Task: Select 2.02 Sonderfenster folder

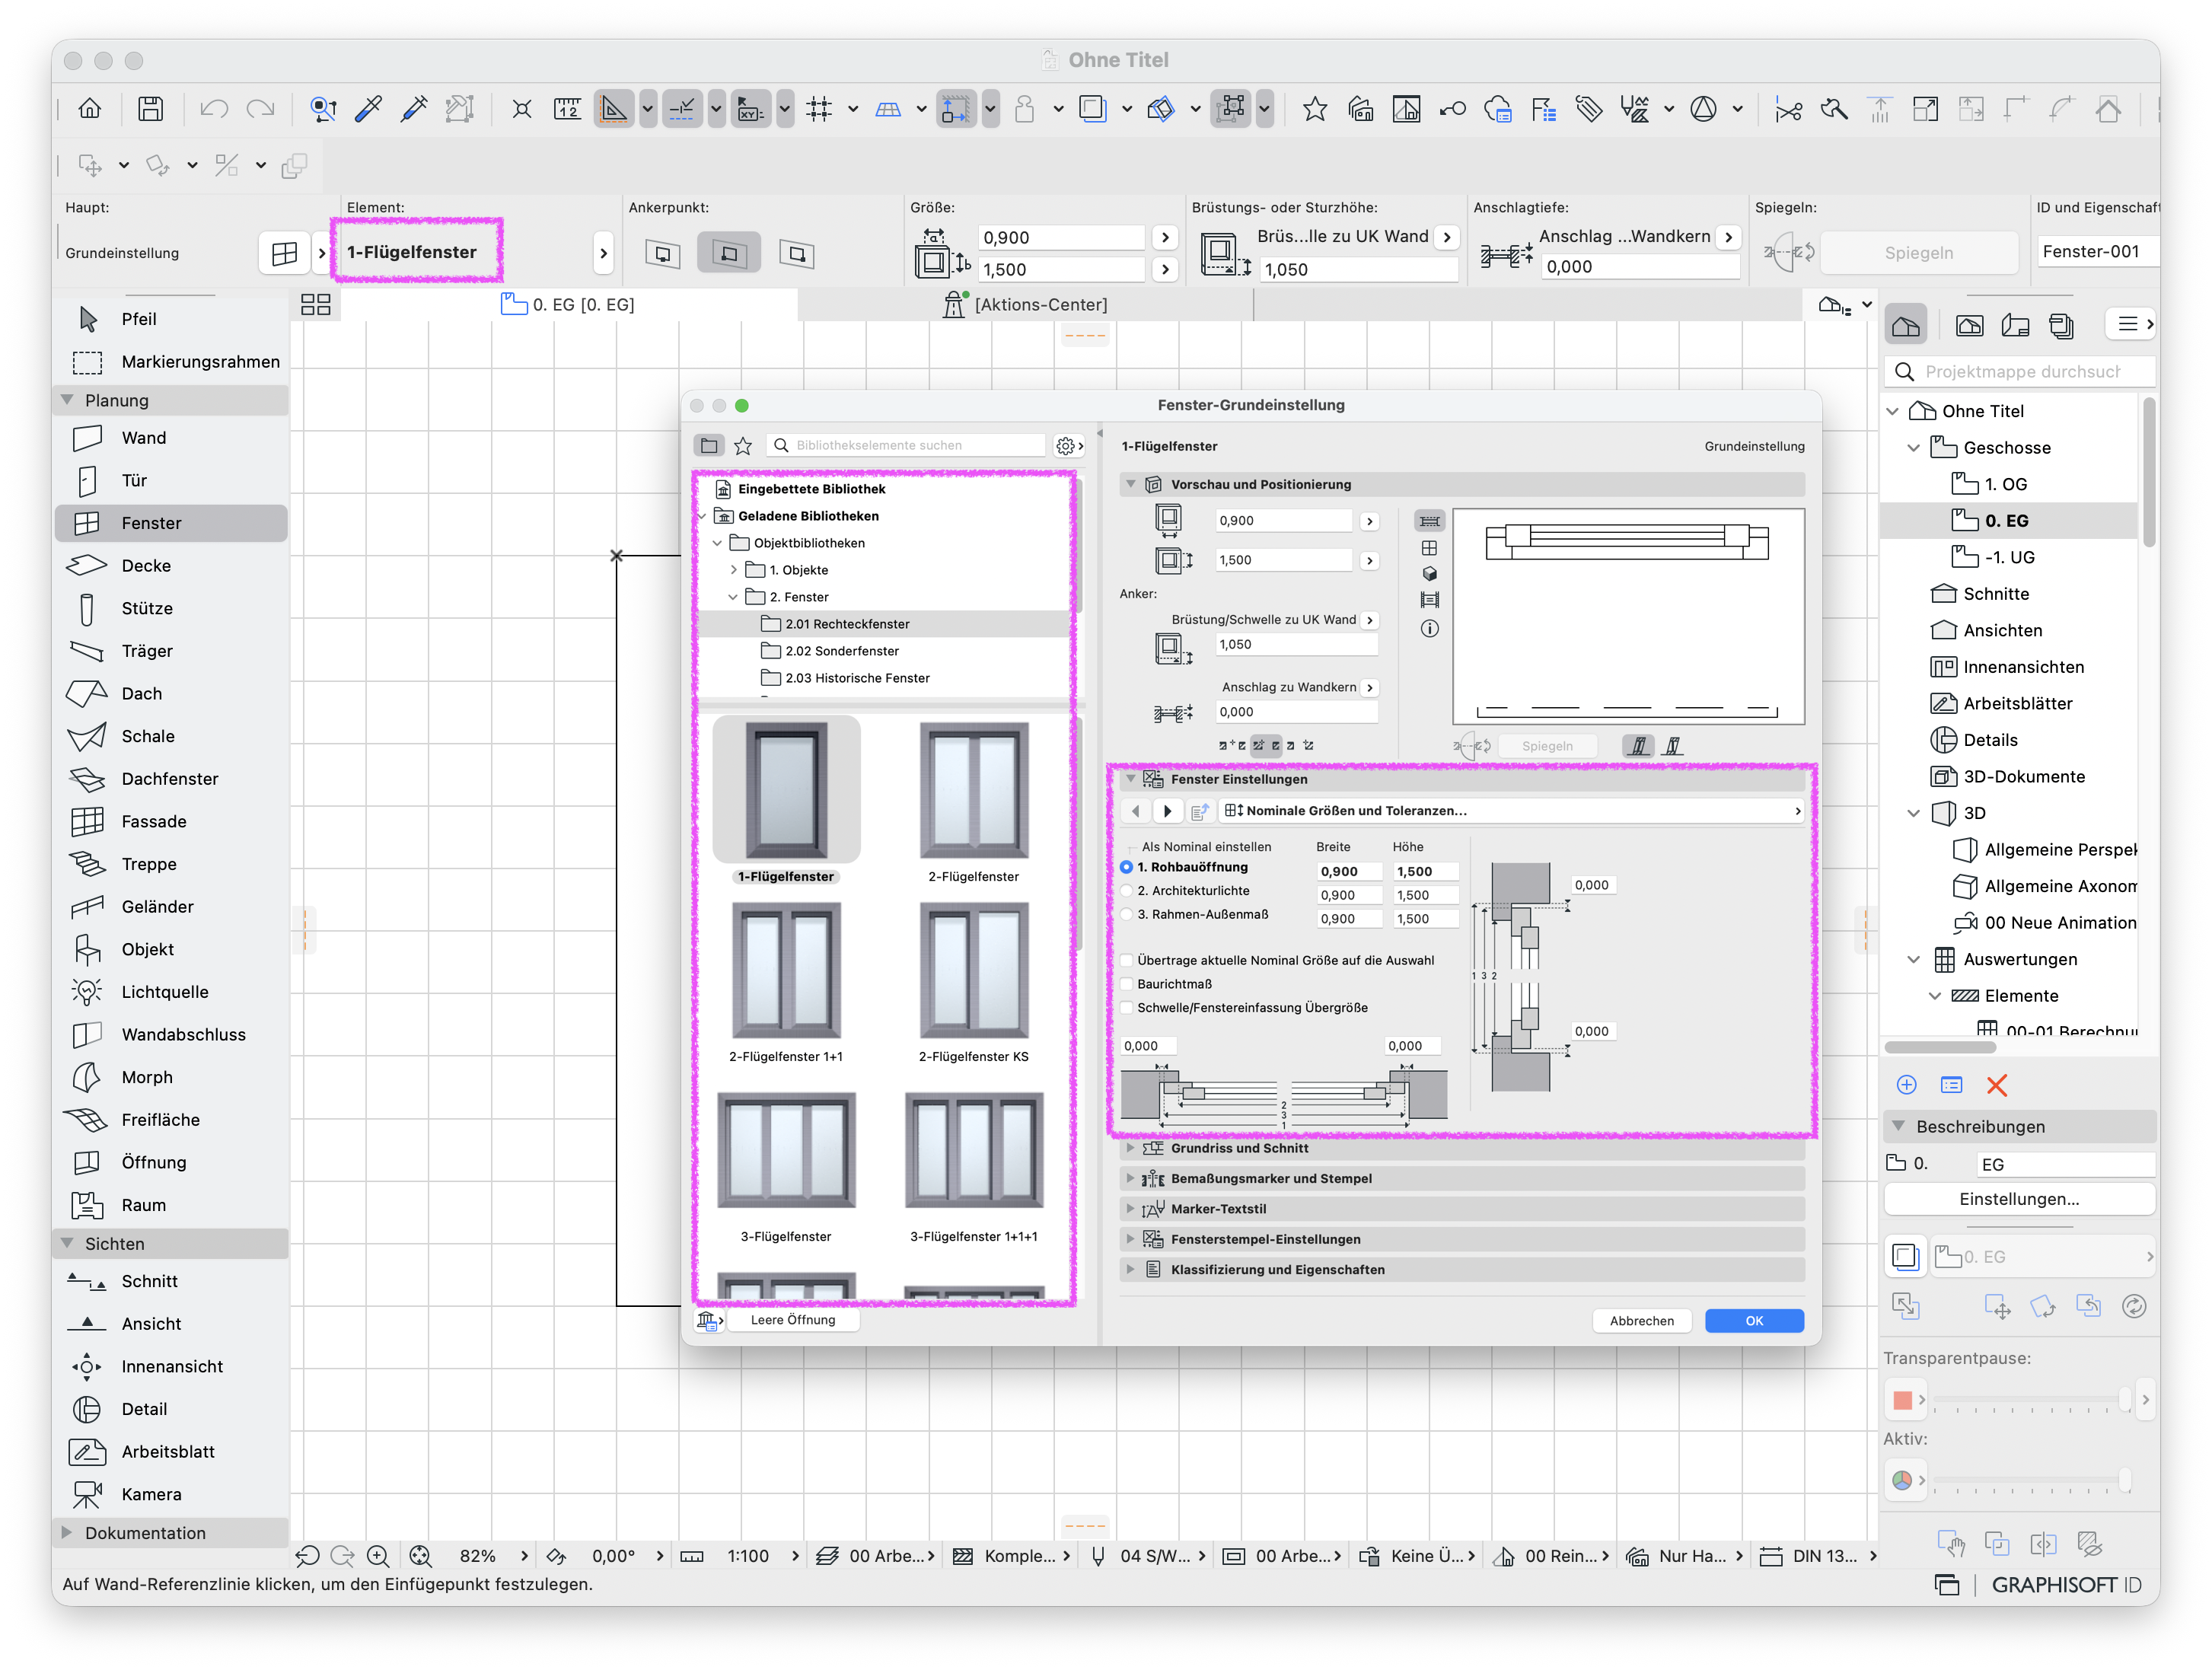Action: 842,652
